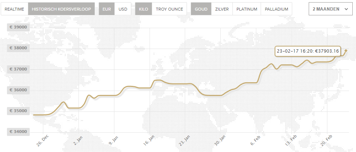Choose the ZILVER metal button
Screen dimensions: 356x152
(222, 9)
